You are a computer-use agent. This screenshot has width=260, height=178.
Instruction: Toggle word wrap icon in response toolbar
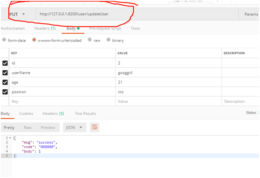94,127
